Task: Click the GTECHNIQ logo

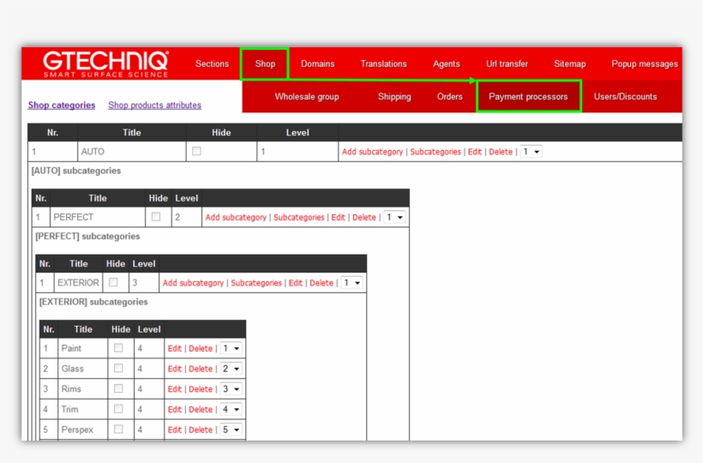Action: point(105,64)
